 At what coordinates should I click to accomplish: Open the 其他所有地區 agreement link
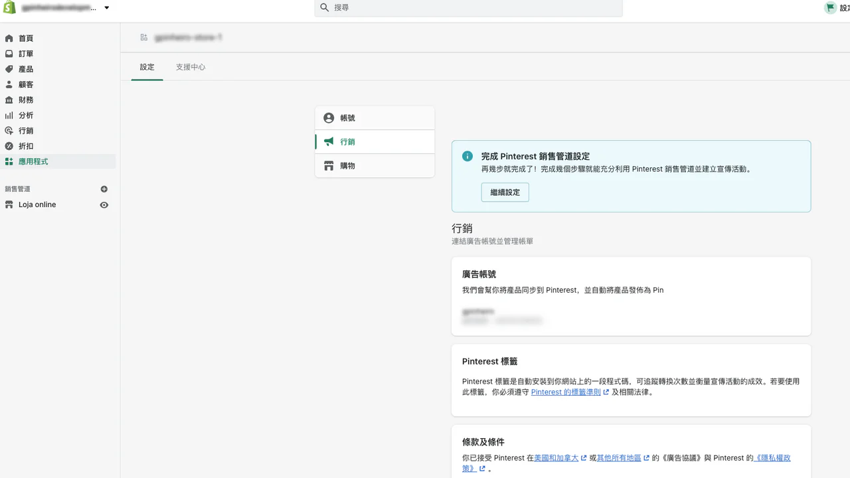[619, 458]
